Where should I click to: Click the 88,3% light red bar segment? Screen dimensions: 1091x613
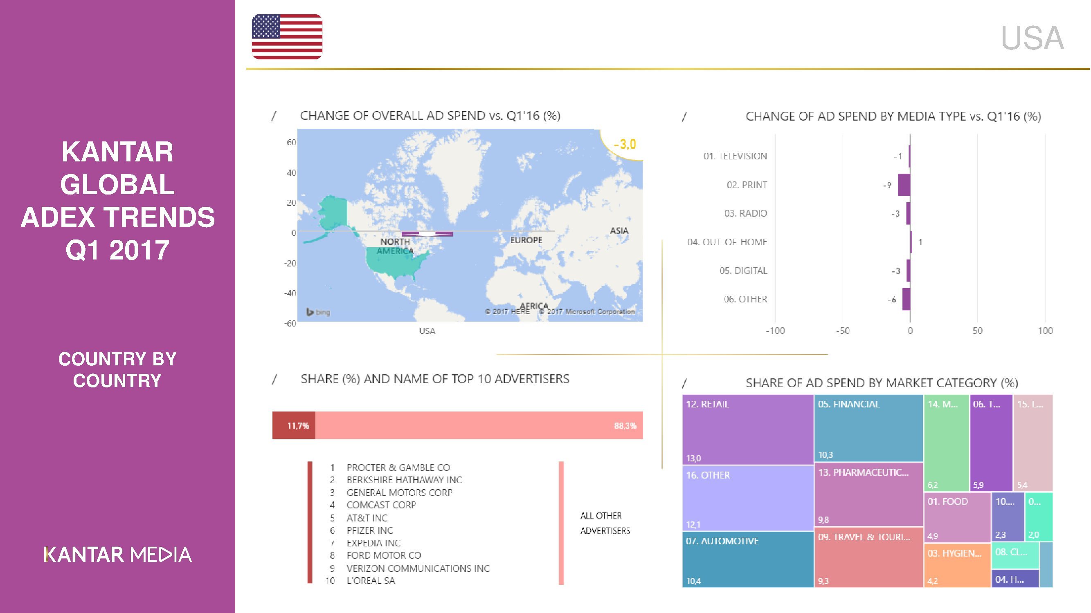479,425
